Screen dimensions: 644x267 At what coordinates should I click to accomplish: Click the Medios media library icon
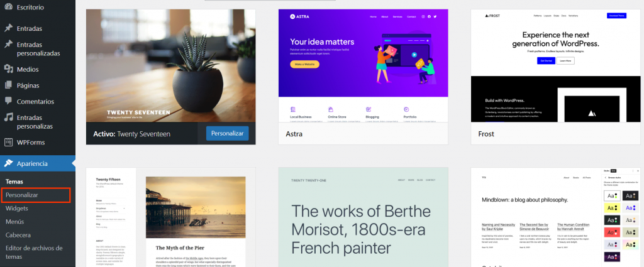click(8, 69)
